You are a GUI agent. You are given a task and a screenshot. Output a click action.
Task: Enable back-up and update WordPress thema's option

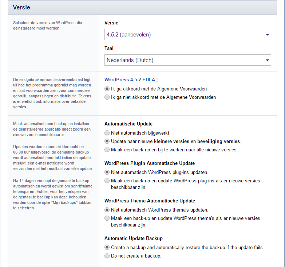point(107,218)
